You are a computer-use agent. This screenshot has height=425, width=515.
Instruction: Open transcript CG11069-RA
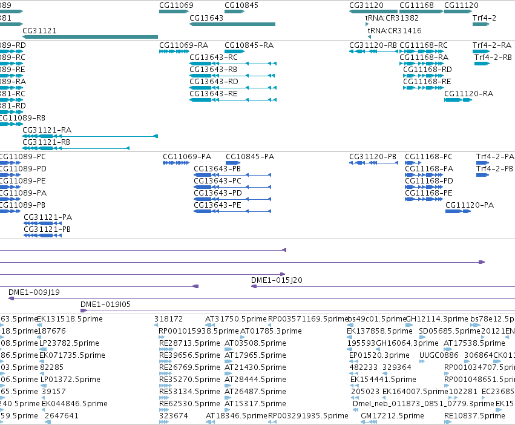174,51
